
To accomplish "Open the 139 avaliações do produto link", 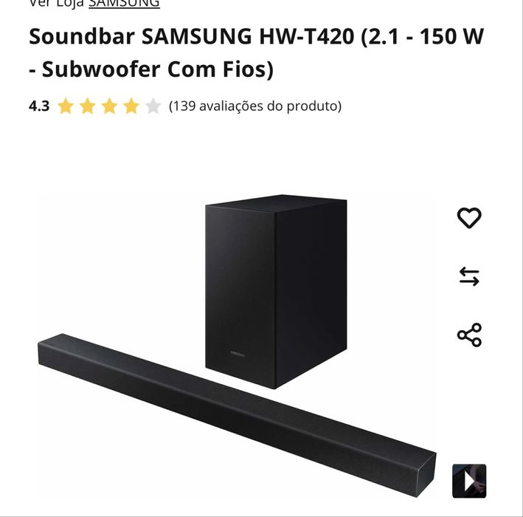I will point(255,106).
